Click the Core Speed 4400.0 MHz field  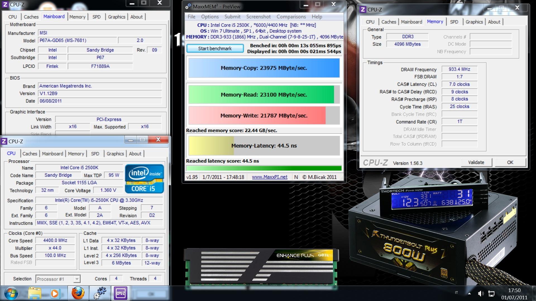coord(55,241)
